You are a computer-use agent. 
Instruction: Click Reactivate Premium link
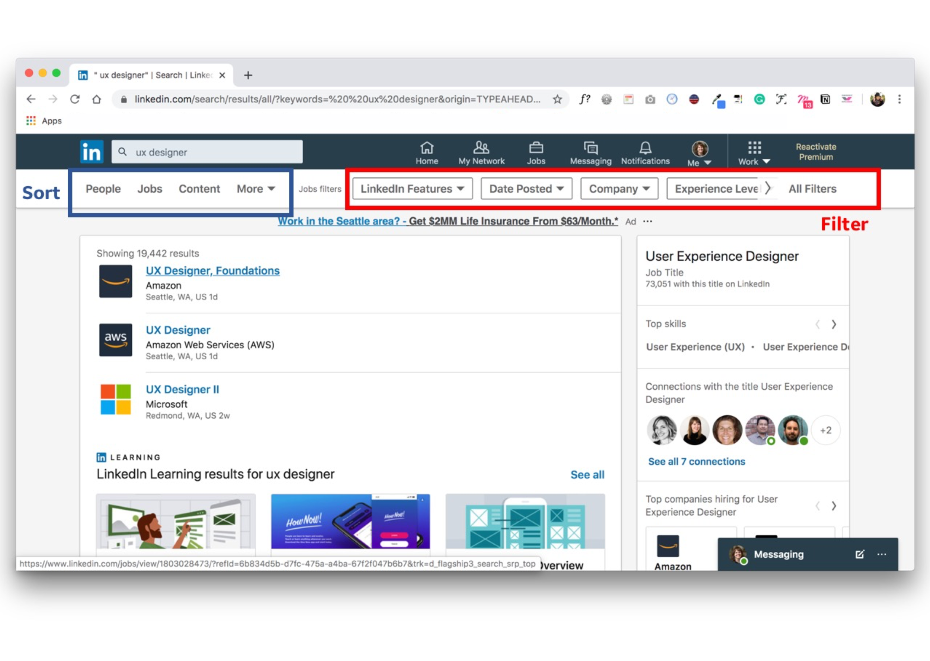(x=815, y=152)
